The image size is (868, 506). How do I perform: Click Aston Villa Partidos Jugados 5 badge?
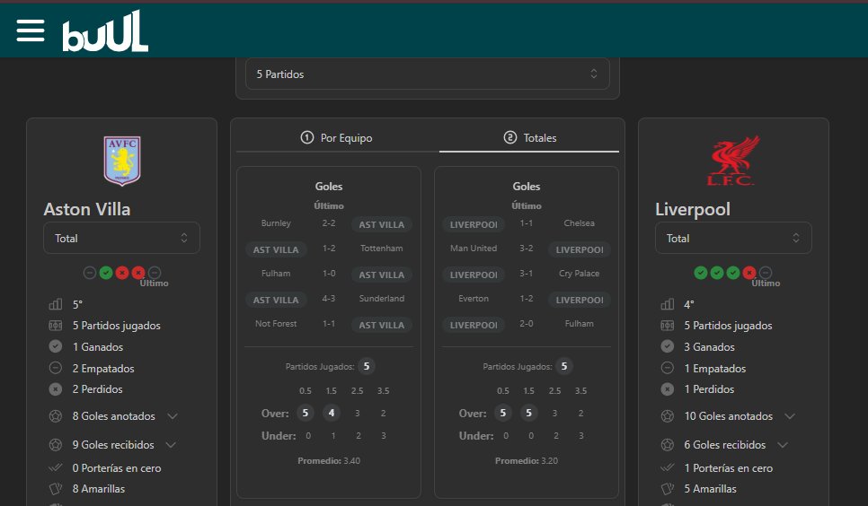pos(367,366)
